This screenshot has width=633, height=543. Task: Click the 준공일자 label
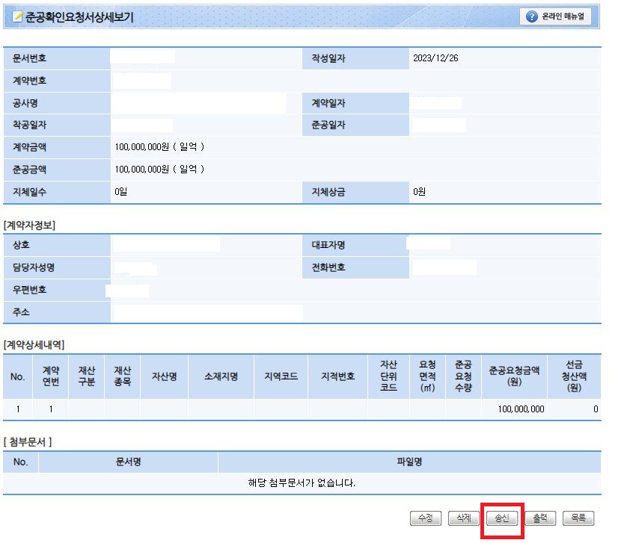point(328,125)
